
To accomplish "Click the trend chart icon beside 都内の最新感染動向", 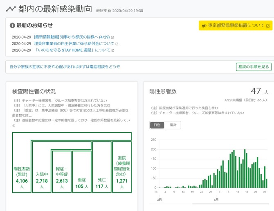I will coord(11,9).
